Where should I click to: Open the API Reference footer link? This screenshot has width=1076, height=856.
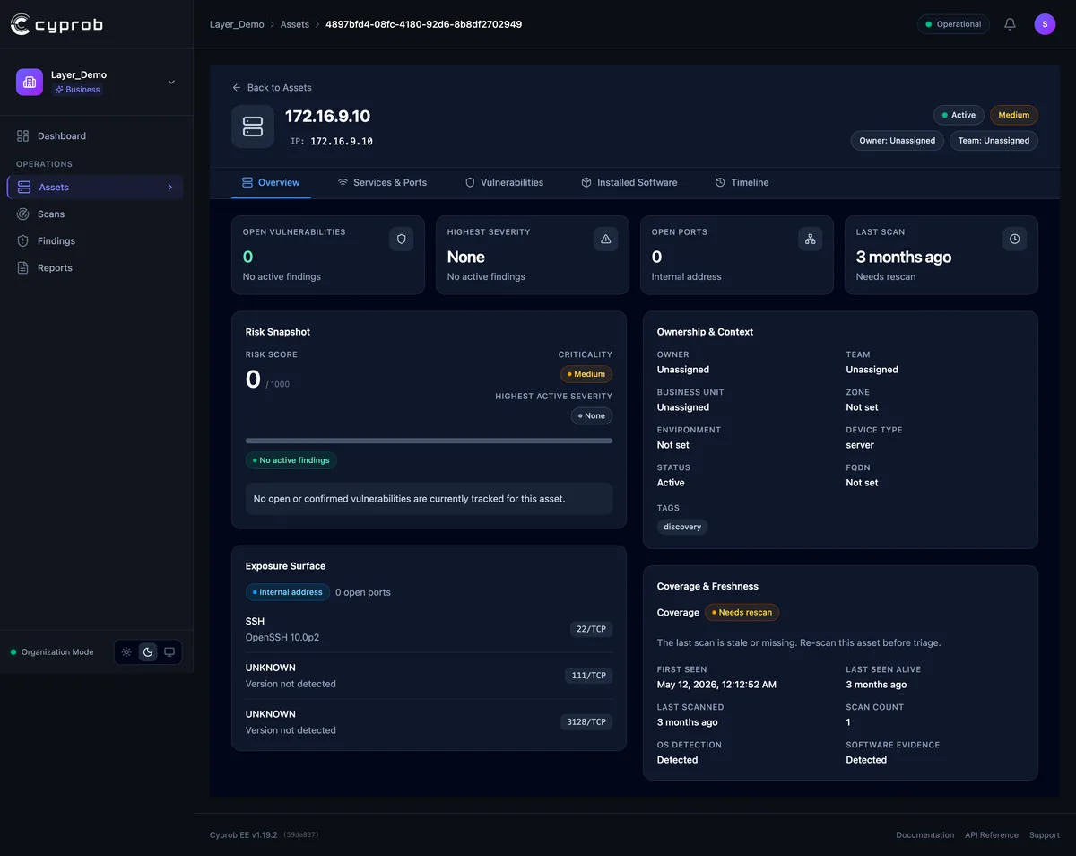992,835
